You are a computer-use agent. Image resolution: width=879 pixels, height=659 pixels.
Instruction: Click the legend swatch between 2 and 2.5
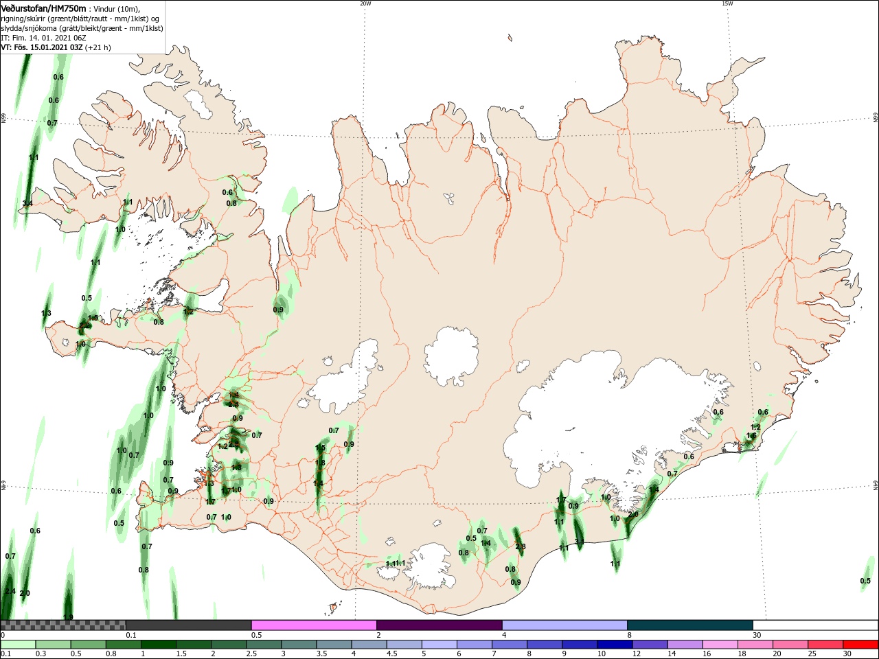[x=229, y=645]
